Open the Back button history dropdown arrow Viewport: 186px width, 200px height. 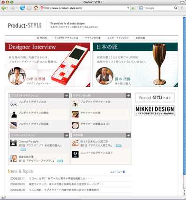click(7, 8)
